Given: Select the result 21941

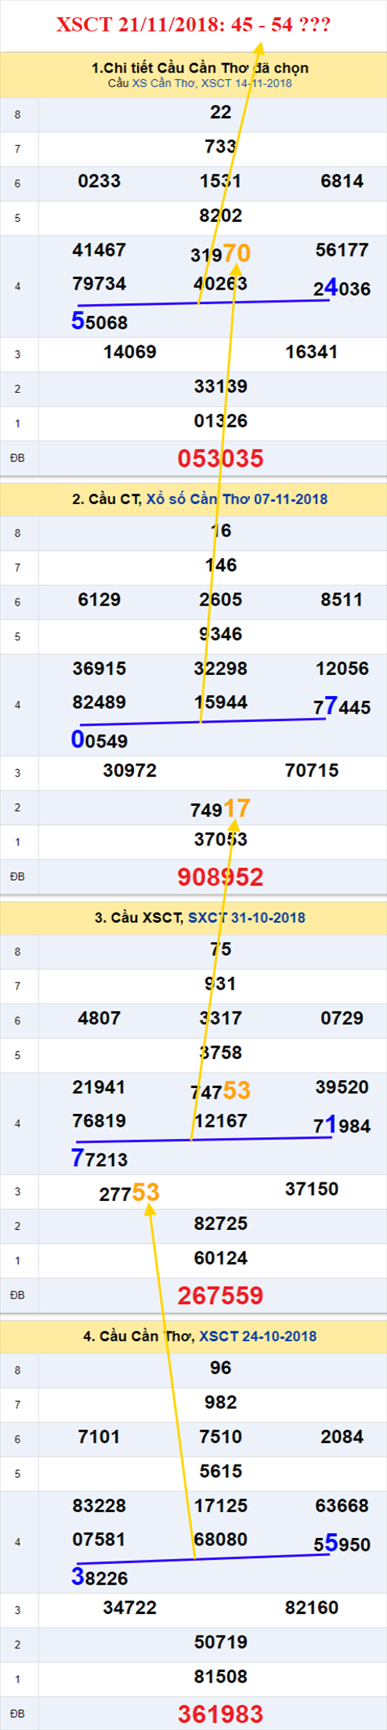Looking at the screenshot, I should click(x=99, y=1087).
